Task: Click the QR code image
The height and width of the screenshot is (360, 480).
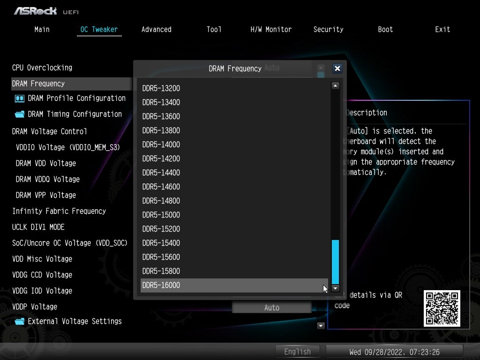Action: pyautogui.click(x=442, y=308)
